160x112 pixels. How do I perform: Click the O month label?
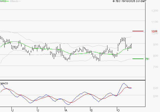point(118,110)
